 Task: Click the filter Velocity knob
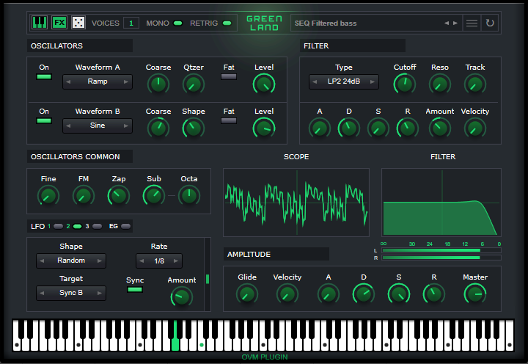coord(475,128)
